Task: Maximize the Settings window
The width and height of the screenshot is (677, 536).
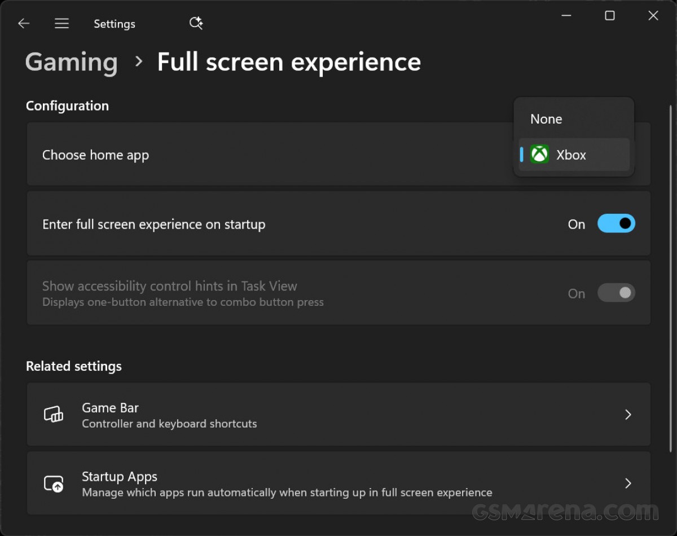Action: click(x=609, y=16)
